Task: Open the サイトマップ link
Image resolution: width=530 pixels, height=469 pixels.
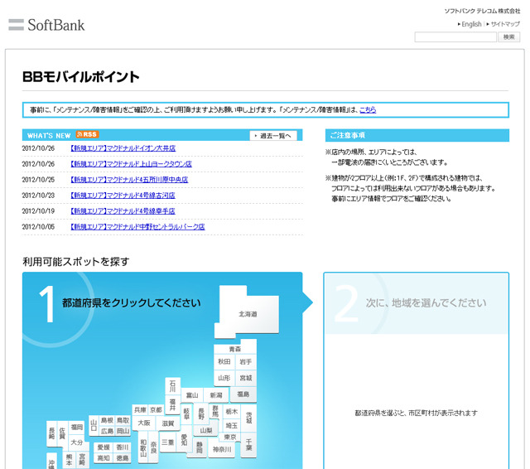Action: pos(505,24)
